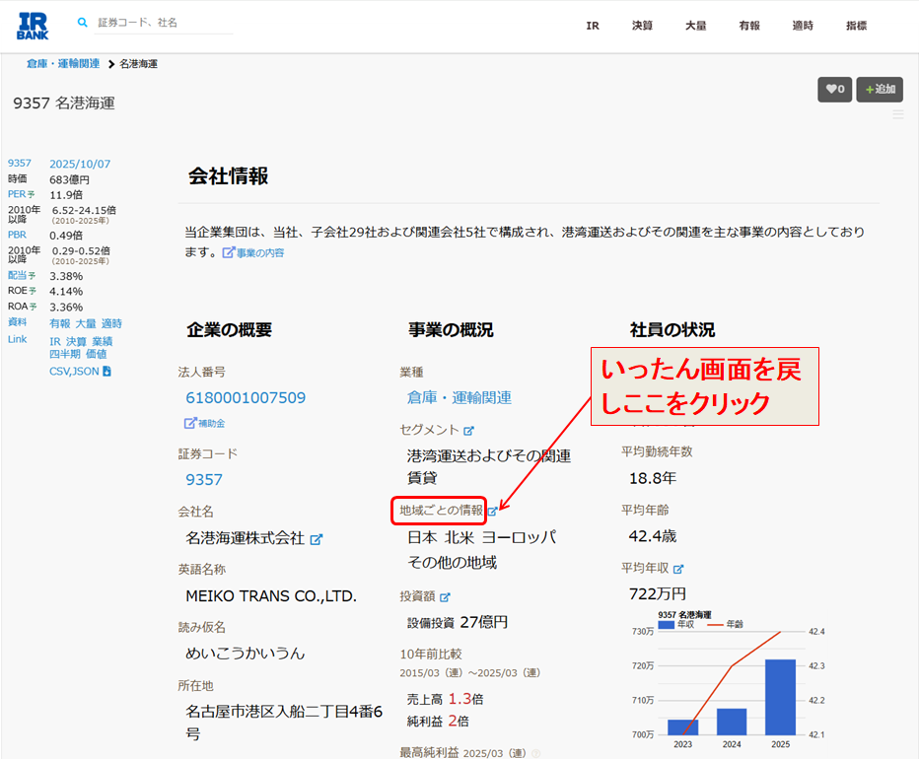Download data via CSV,JSON file icon
The width and height of the screenshot is (919, 760).
pos(106,372)
